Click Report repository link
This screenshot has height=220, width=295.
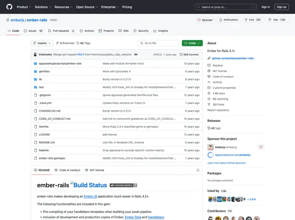click(x=218, y=110)
